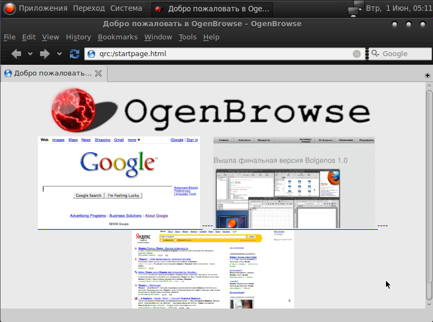Click the date and time clock
Image resolution: width=433 pixels, height=322 pixels.
tap(399, 8)
